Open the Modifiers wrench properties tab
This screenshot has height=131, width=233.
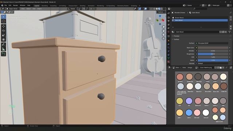[169, 44]
